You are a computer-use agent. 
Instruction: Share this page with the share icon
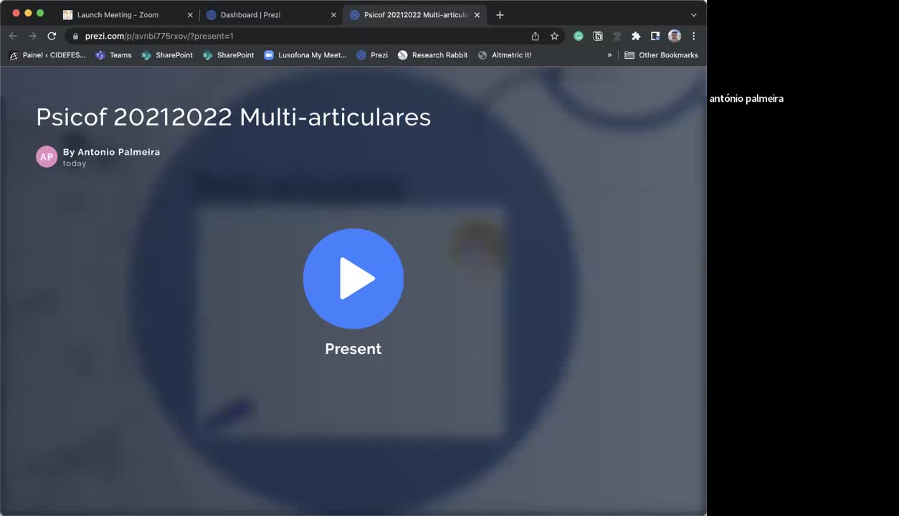[x=535, y=36]
